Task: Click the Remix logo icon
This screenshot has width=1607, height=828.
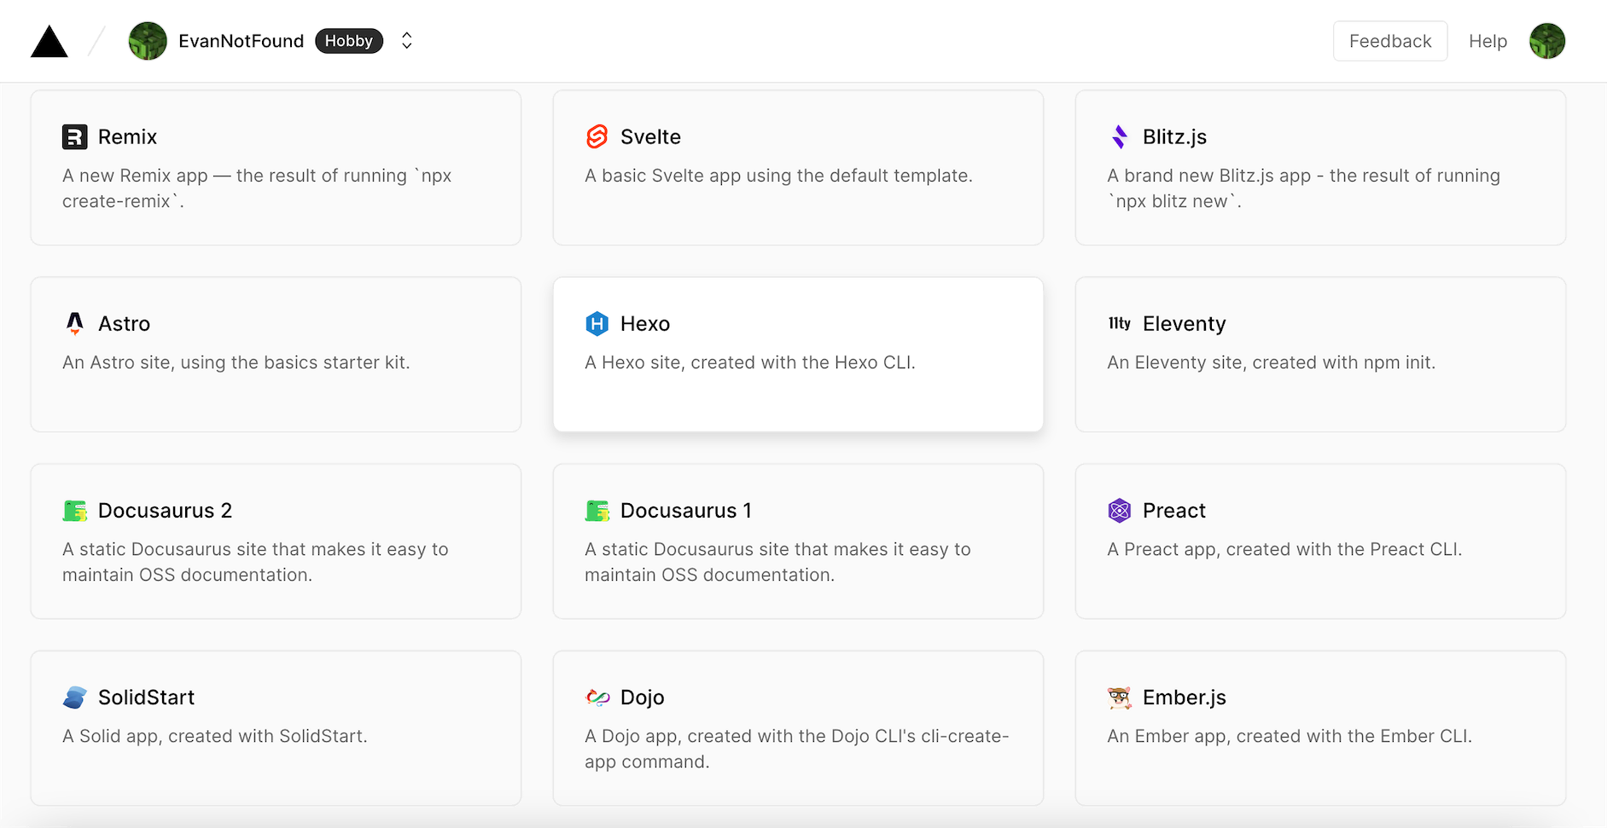Action: 75,136
